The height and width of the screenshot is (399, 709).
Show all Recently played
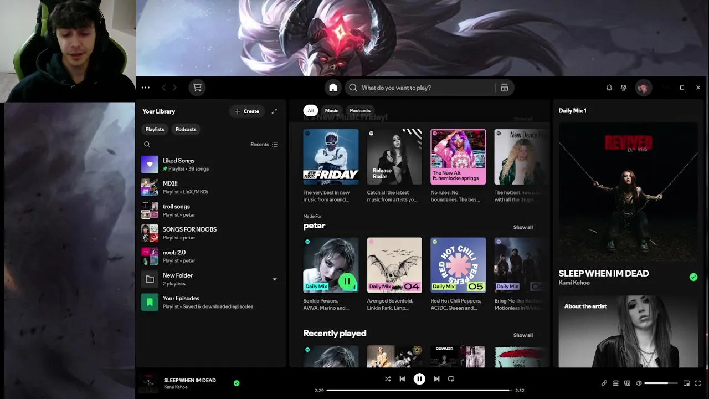pos(523,335)
